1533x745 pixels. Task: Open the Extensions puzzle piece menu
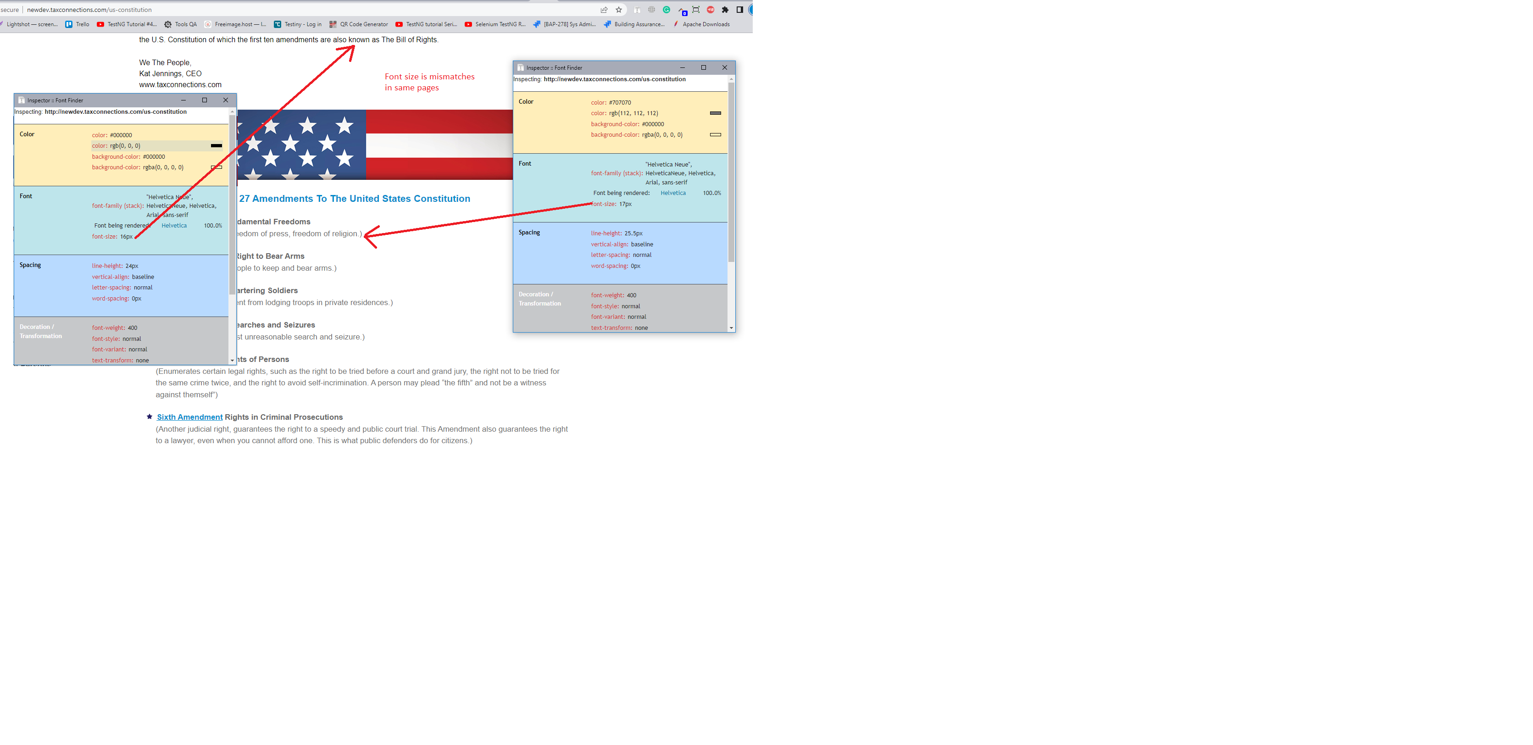click(725, 10)
